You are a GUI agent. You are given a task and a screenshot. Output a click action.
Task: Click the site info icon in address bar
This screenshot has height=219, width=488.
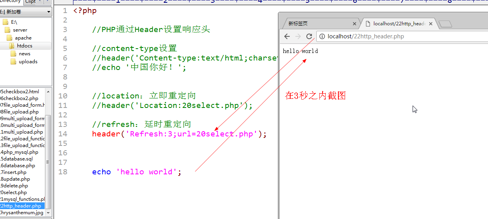point(322,36)
